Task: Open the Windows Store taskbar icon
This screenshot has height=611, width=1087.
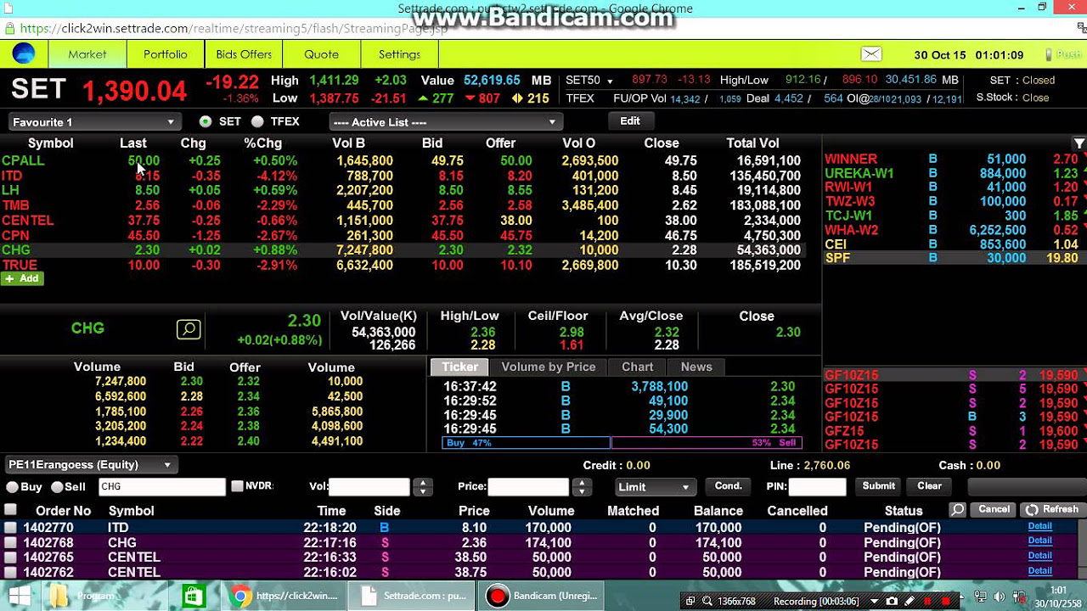Action: 194,596
